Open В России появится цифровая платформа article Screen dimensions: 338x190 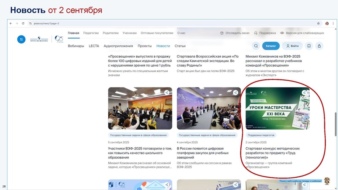point(203,153)
